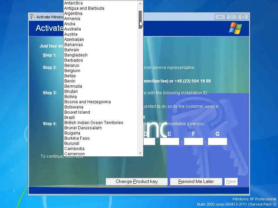
Task: Select Belize from the country list
Action: (100, 76)
